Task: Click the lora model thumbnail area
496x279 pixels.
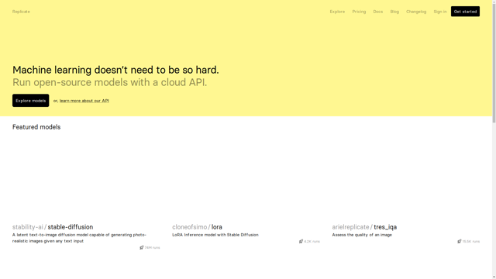Action: (x=246, y=177)
